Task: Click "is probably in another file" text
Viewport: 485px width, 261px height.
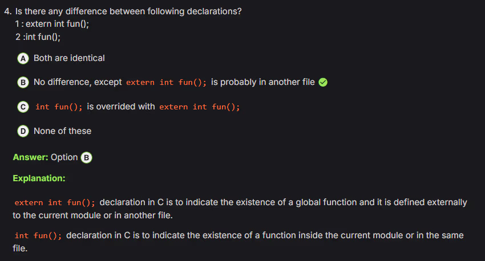Action: point(262,82)
